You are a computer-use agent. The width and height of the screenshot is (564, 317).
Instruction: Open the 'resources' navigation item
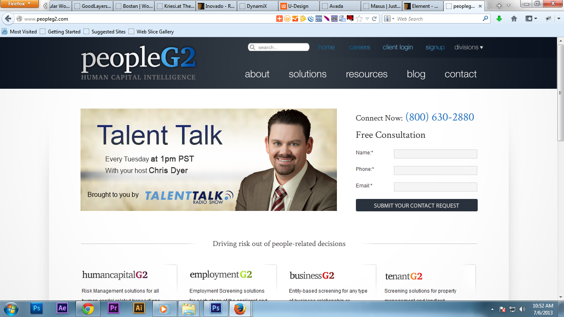(x=367, y=74)
